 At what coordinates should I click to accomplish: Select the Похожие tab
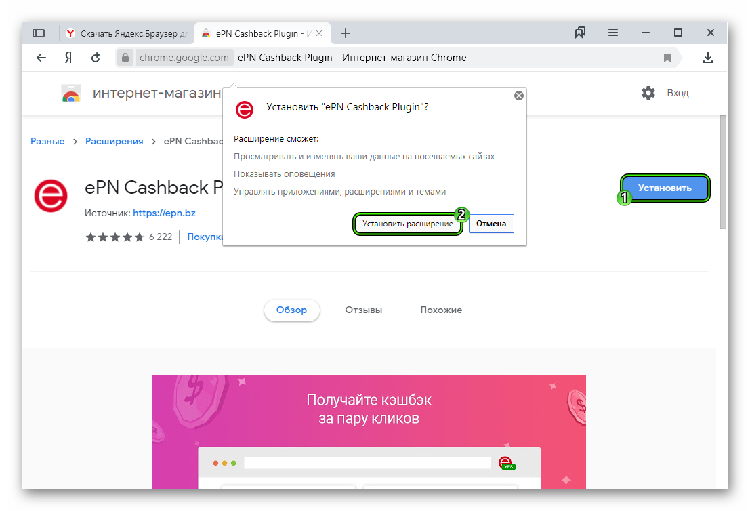[x=441, y=310]
